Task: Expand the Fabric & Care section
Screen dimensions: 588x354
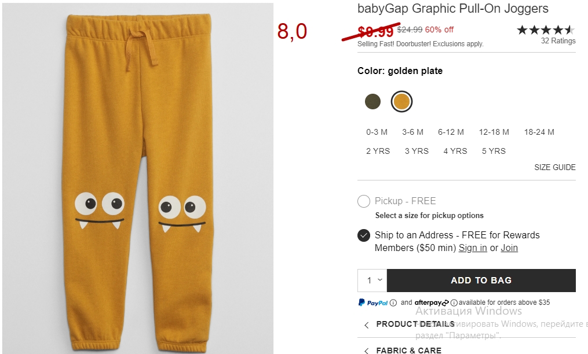Action: 408,350
